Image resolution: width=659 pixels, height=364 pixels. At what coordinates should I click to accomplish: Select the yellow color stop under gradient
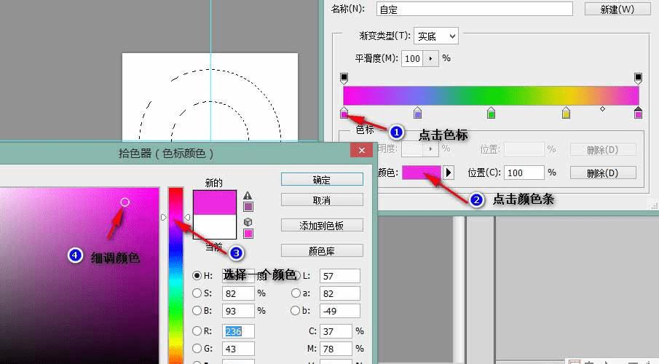click(x=566, y=113)
